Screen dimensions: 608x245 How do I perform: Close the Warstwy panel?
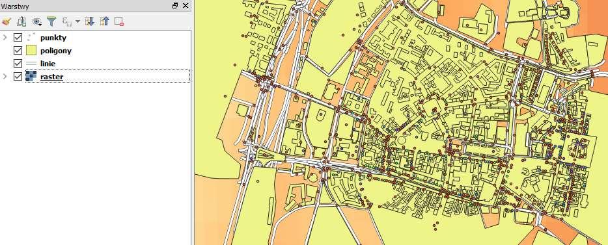[186, 6]
